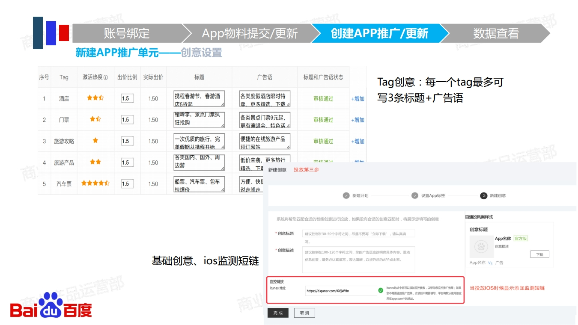
Task: Click the paw placeholder image in preview
Action: [x=481, y=247]
